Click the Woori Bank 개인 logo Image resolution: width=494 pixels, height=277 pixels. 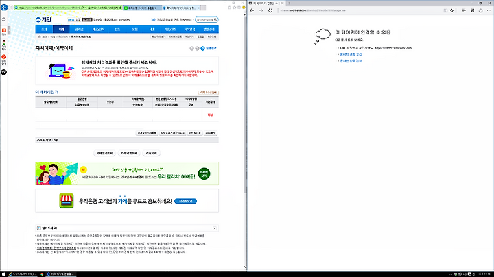pos(43,19)
